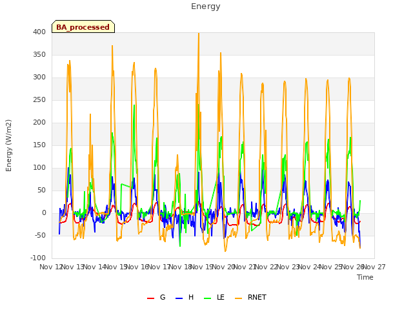Click the 200 y-axis label
Viewport: 413px width, 310px height.
click(39, 122)
